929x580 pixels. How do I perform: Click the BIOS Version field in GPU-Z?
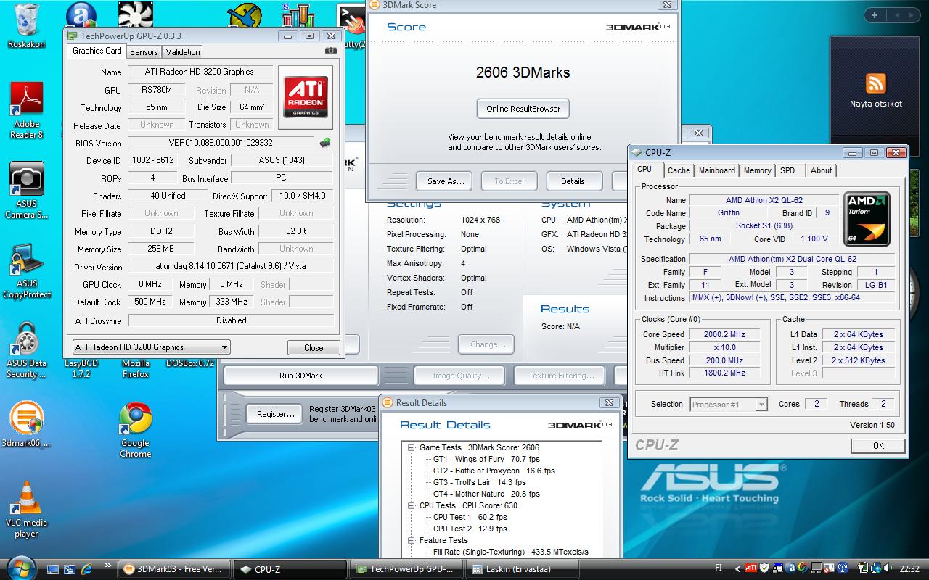tap(221, 143)
